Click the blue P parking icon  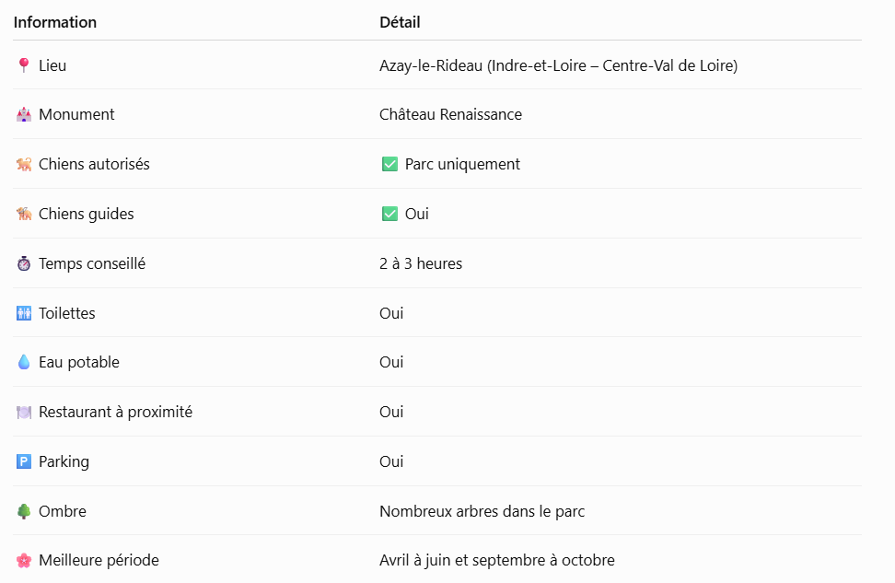click(24, 461)
